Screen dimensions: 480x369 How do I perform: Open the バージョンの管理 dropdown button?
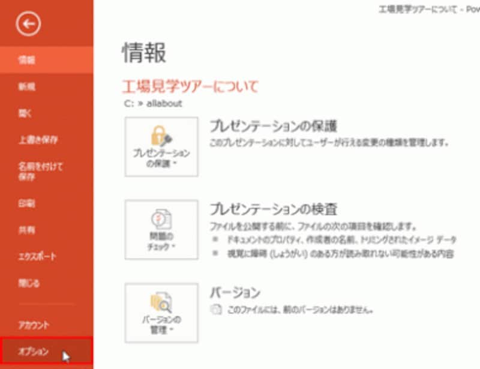click(x=161, y=313)
